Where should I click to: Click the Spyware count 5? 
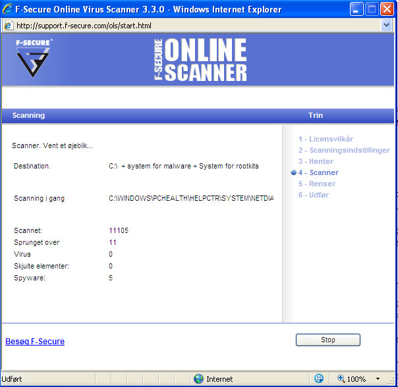(x=111, y=278)
